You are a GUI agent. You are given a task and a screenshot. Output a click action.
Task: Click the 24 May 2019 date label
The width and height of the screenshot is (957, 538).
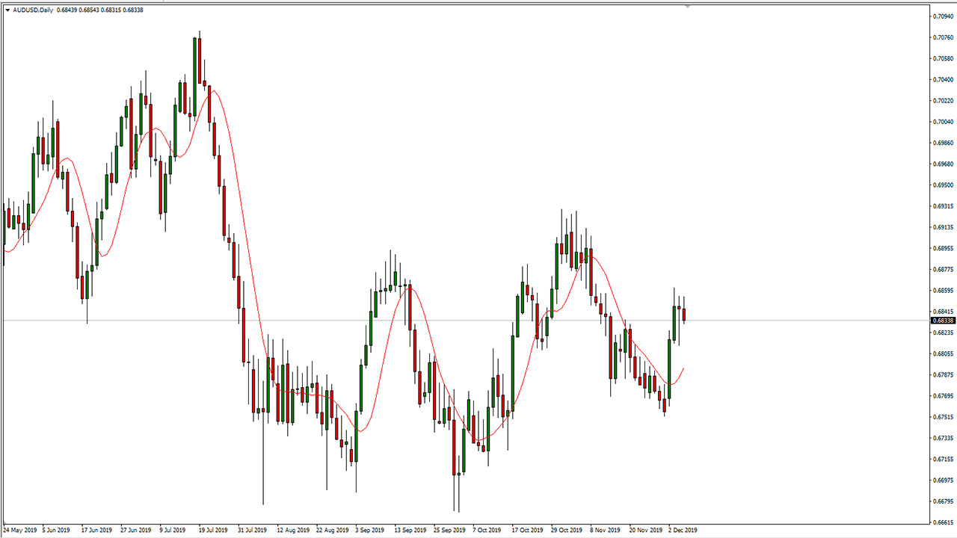click(x=19, y=531)
